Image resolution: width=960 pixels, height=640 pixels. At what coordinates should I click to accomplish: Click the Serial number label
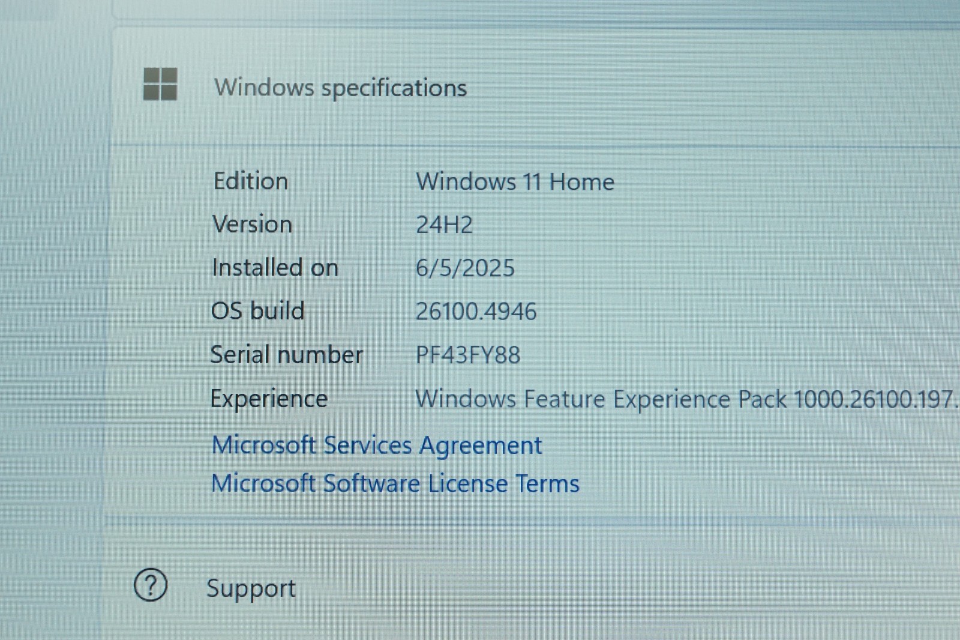click(x=287, y=355)
